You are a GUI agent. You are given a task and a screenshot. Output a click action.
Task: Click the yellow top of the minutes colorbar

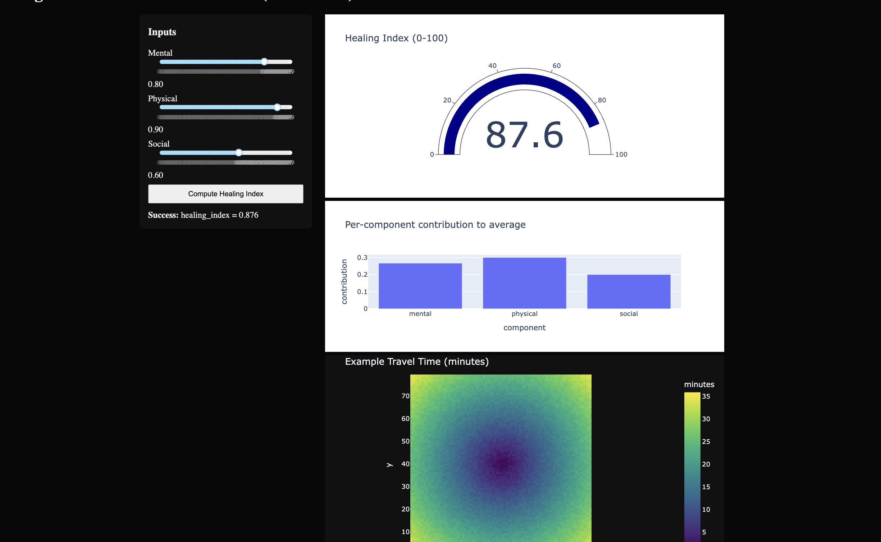pyautogui.click(x=692, y=395)
